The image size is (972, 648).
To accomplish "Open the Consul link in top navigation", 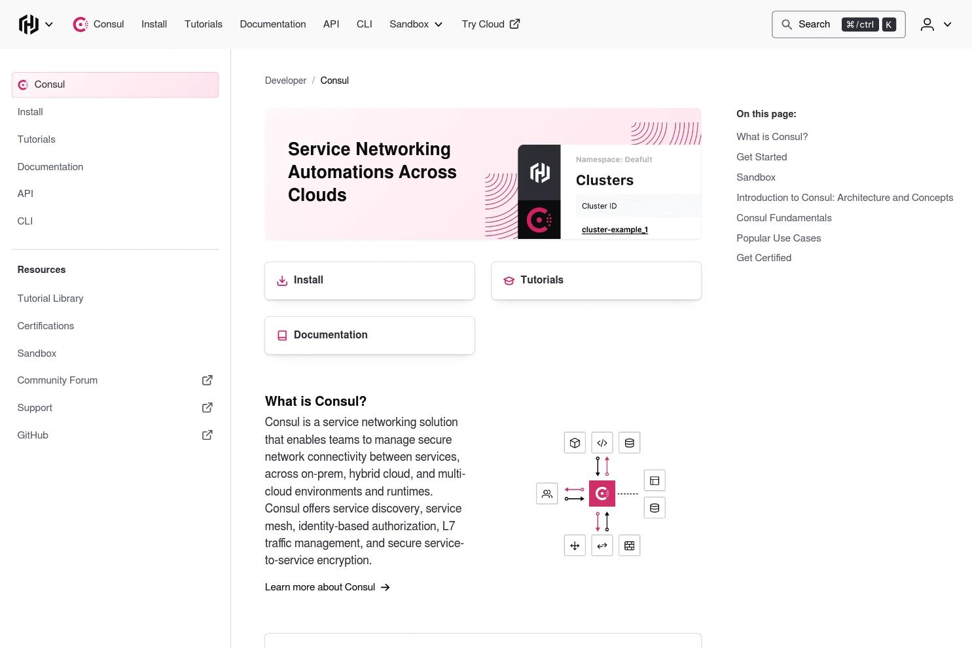I will coord(99,24).
